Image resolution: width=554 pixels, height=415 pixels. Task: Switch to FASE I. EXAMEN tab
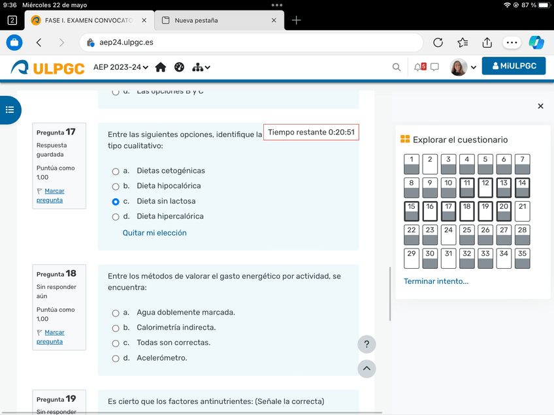(88, 20)
